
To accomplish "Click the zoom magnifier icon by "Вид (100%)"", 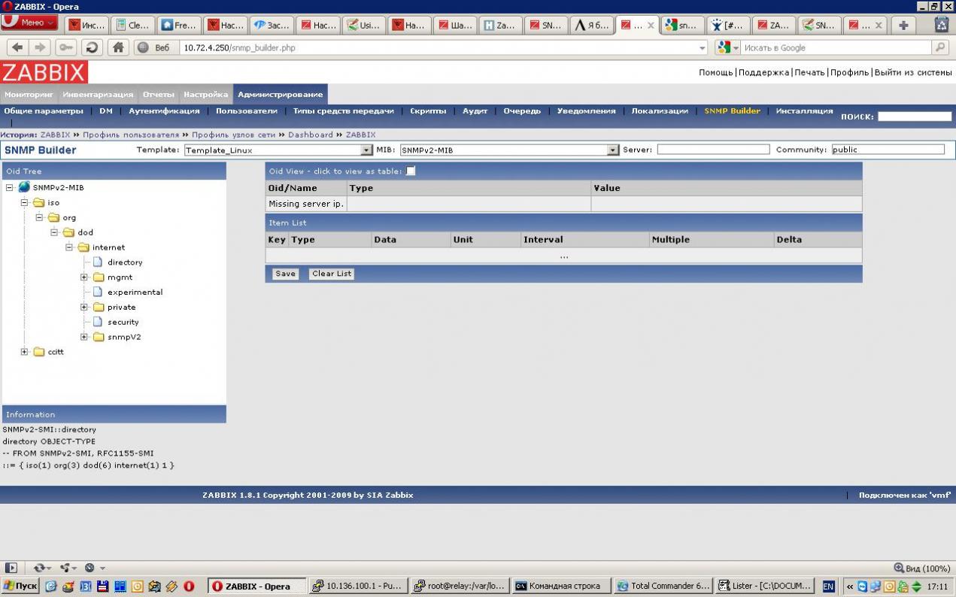I will (x=899, y=568).
